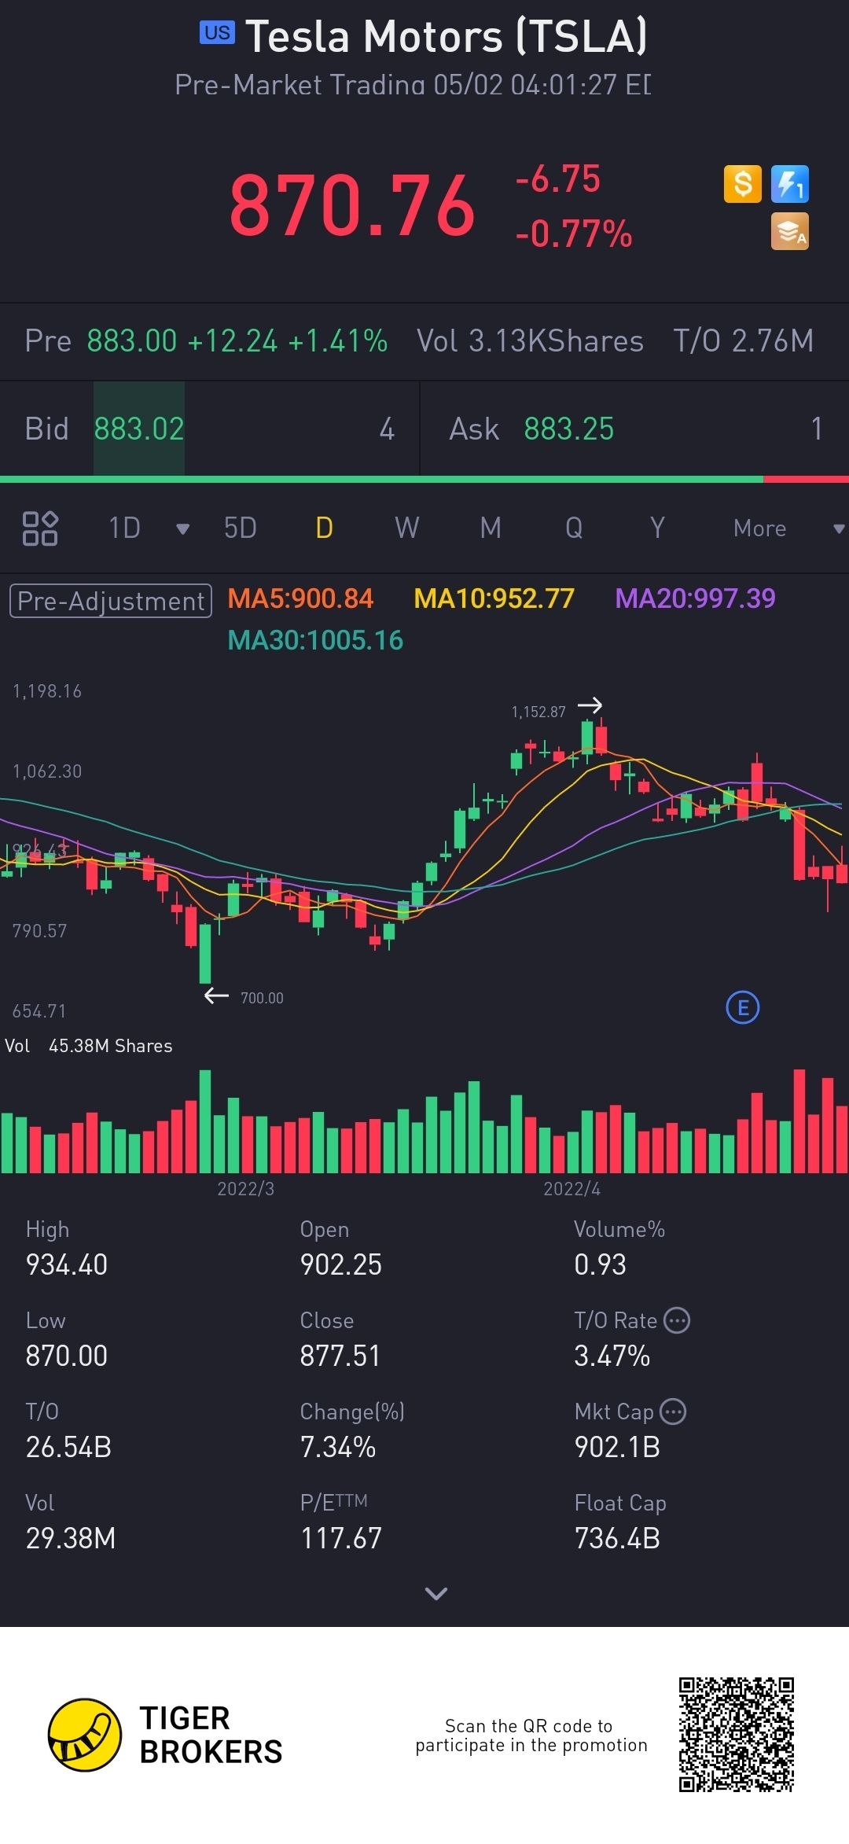Tap the MA5:900.84 indicator label

tap(300, 598)
